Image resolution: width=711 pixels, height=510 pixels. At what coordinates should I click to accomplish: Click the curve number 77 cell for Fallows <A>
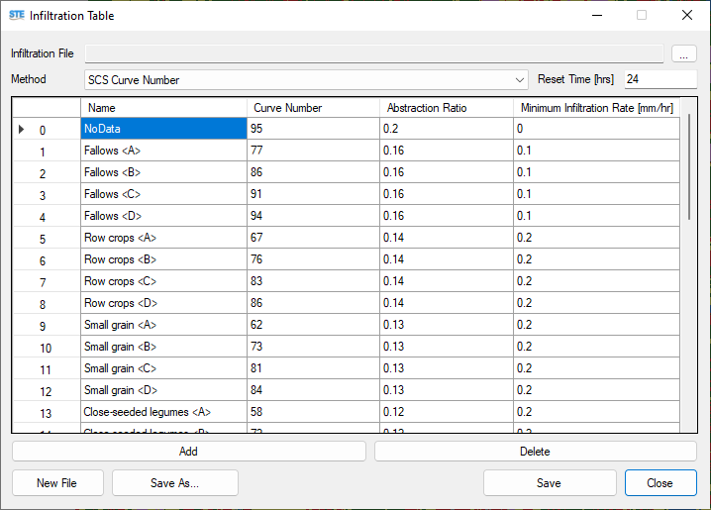313,151
